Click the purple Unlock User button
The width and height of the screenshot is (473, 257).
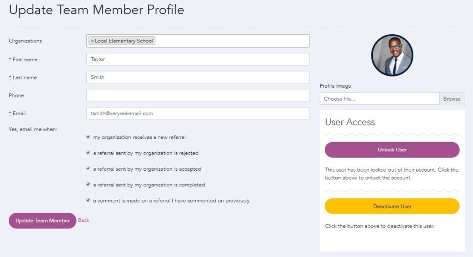(x=392, y=150)
